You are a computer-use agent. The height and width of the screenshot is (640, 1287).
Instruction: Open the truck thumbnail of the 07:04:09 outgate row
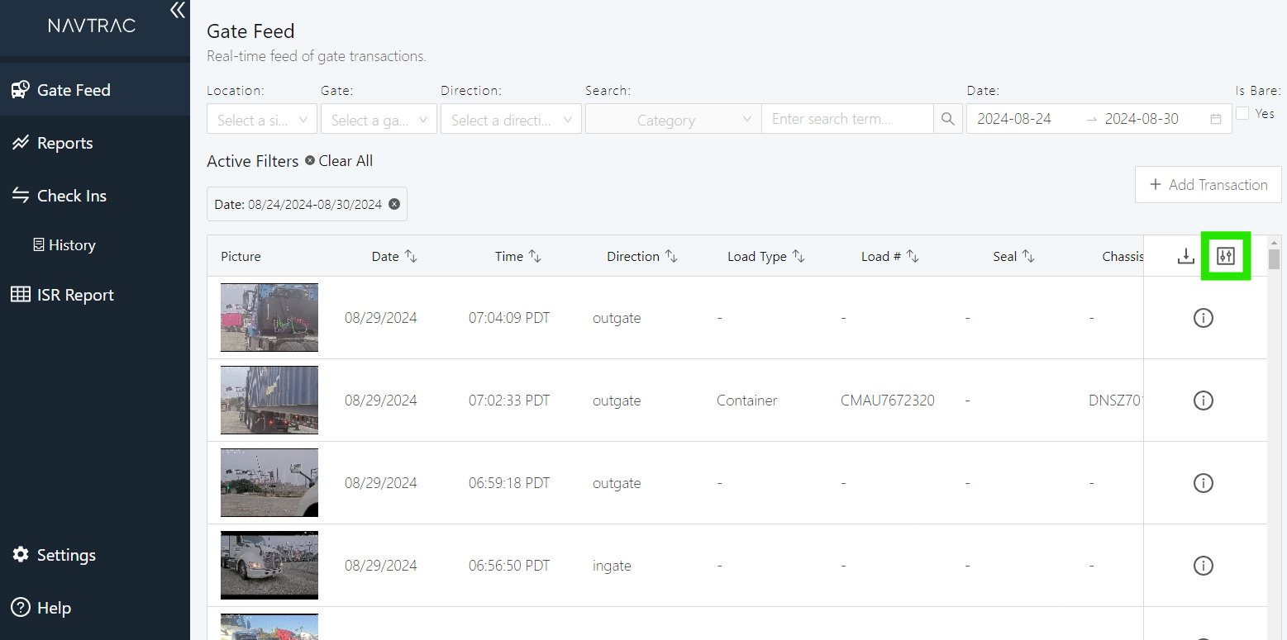pyautogui.click(x=269, y=317)
